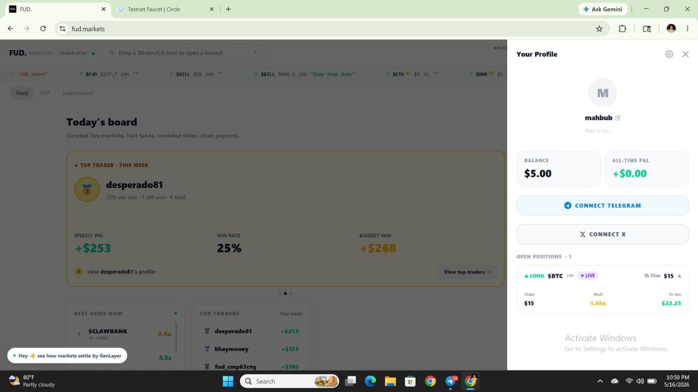
Task: Click the Connect Telegram button
Action: (603, 206)
